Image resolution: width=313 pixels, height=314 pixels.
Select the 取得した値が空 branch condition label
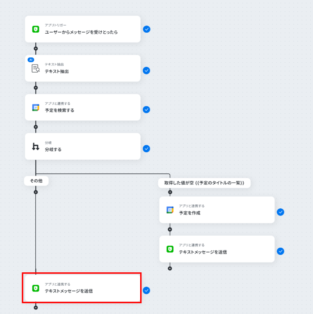(x=204, y=183)
